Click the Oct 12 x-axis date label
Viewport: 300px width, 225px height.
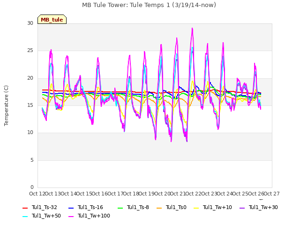[x=37, y=194]
